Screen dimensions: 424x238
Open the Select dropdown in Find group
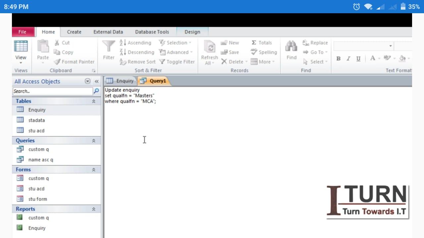coord(315,62)
